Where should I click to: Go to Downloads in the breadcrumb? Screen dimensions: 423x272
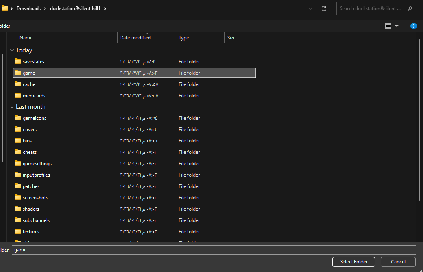(28, 9)
